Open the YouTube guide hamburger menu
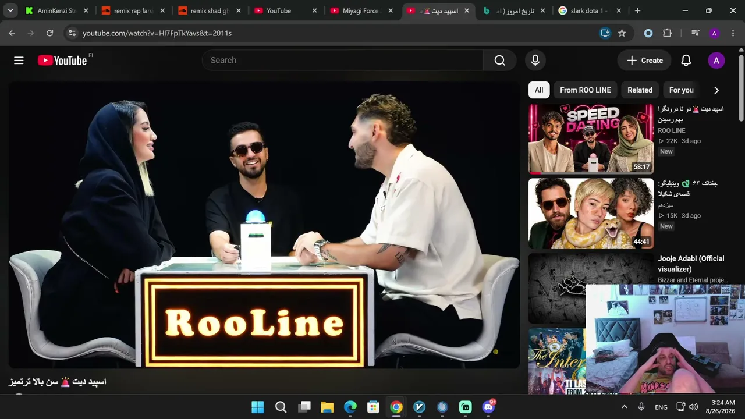This screenshot has width=745, height=419. click(19, 61)
